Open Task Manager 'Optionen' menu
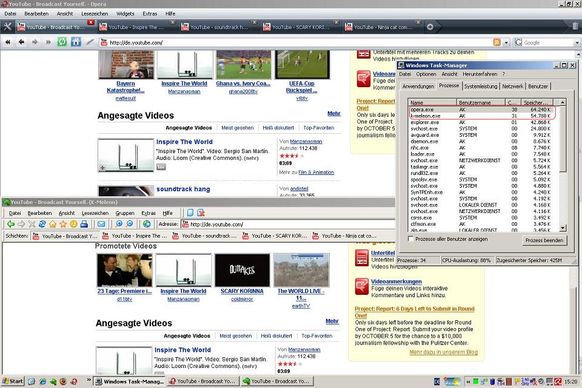The height and width of the screenshot is (388, 582). click(x=426, y=74)
